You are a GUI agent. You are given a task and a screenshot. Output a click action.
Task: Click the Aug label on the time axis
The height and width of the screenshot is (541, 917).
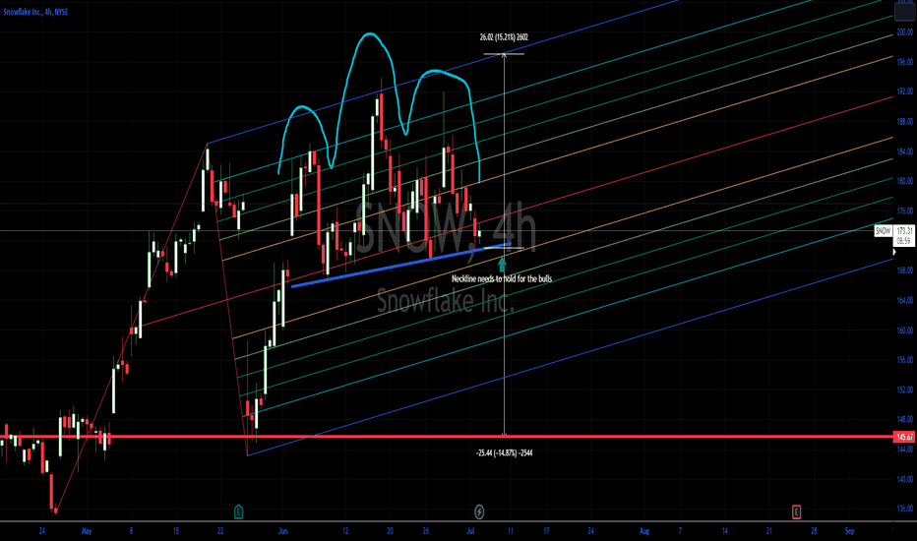click(x=644, y=531)
